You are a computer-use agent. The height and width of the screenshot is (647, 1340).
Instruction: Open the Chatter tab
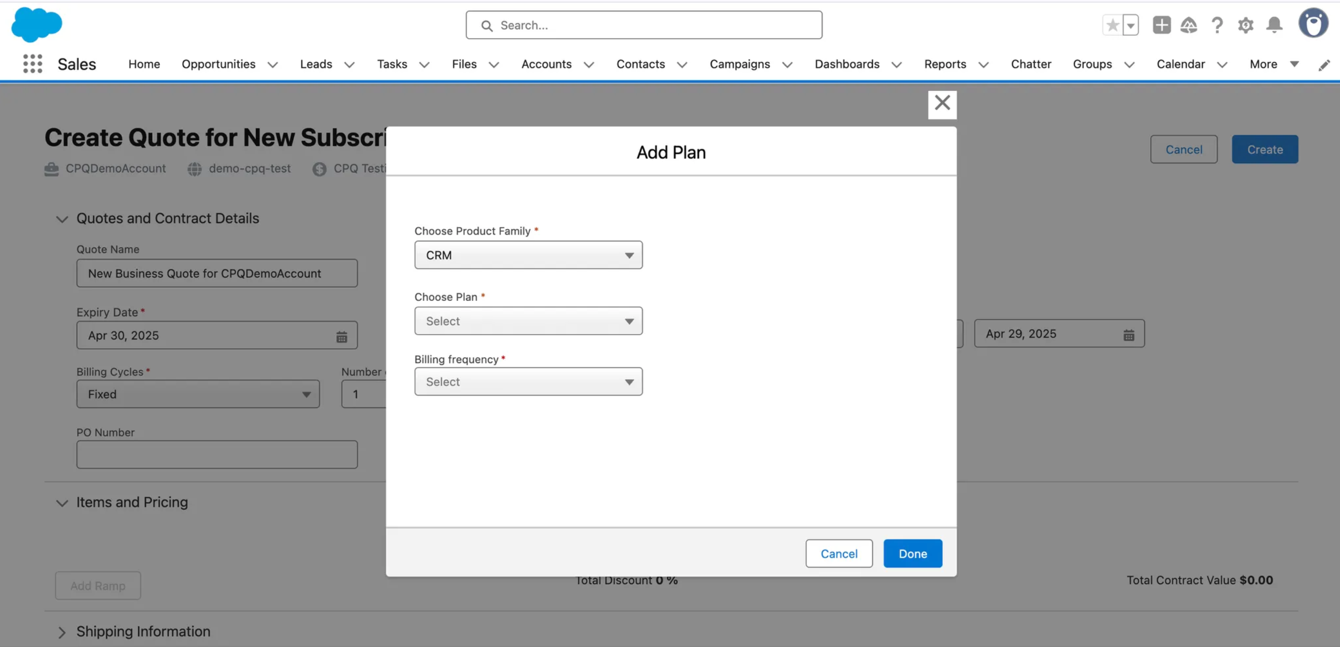coord(1031,64)
